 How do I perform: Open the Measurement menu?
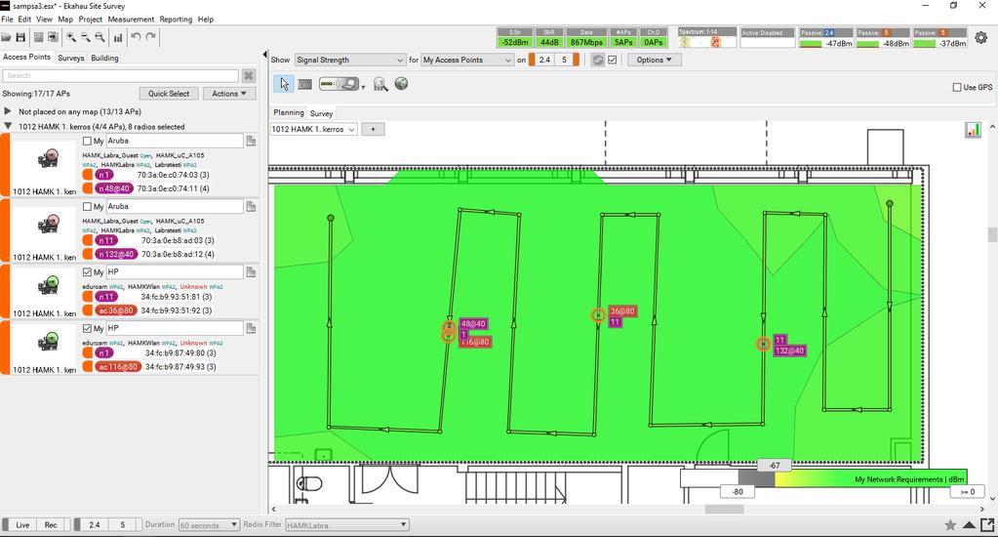click(x=131, y=20)
